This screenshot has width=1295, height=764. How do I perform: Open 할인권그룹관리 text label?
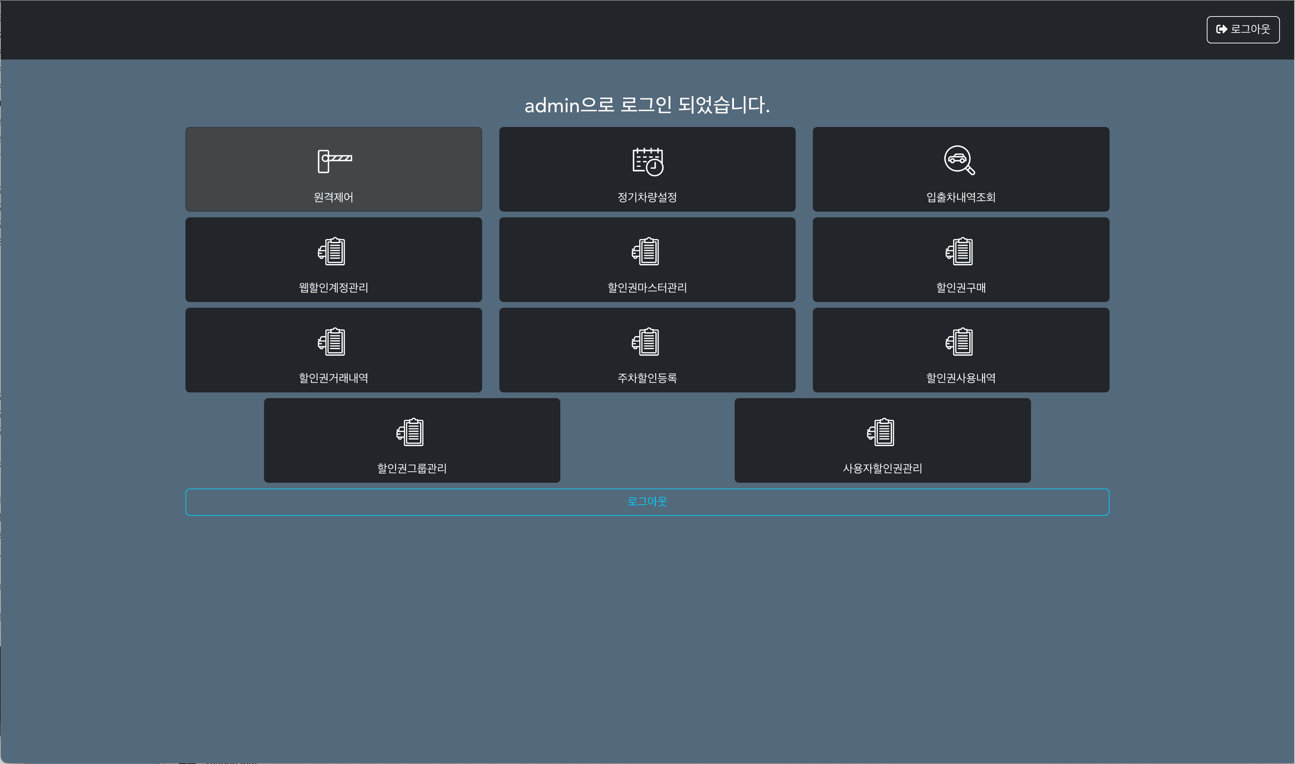pyautogui.click(x=412, y=468)
